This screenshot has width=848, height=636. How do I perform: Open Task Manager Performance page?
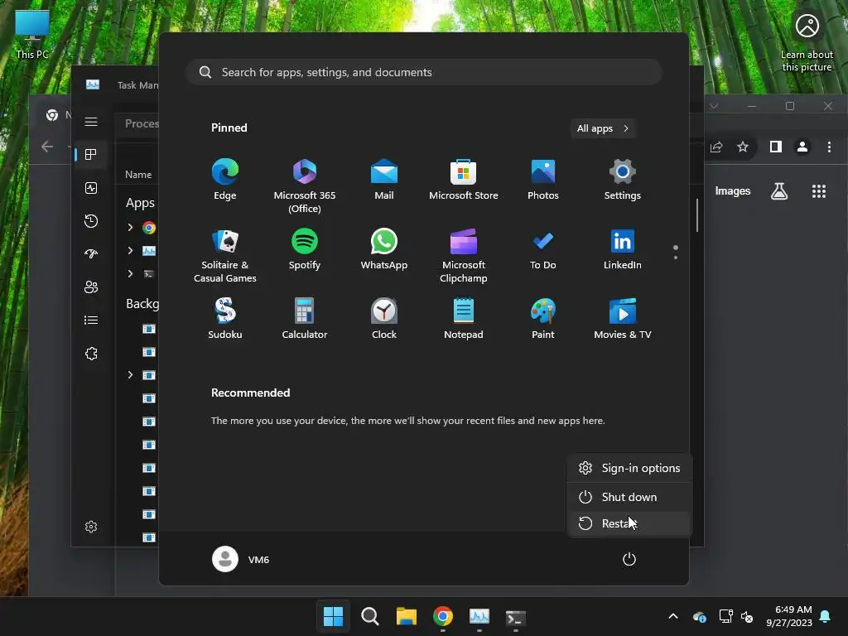coord(91,188)
